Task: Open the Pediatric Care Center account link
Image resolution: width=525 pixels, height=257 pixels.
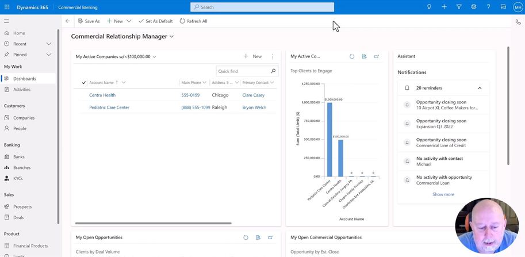Action: 109,108
